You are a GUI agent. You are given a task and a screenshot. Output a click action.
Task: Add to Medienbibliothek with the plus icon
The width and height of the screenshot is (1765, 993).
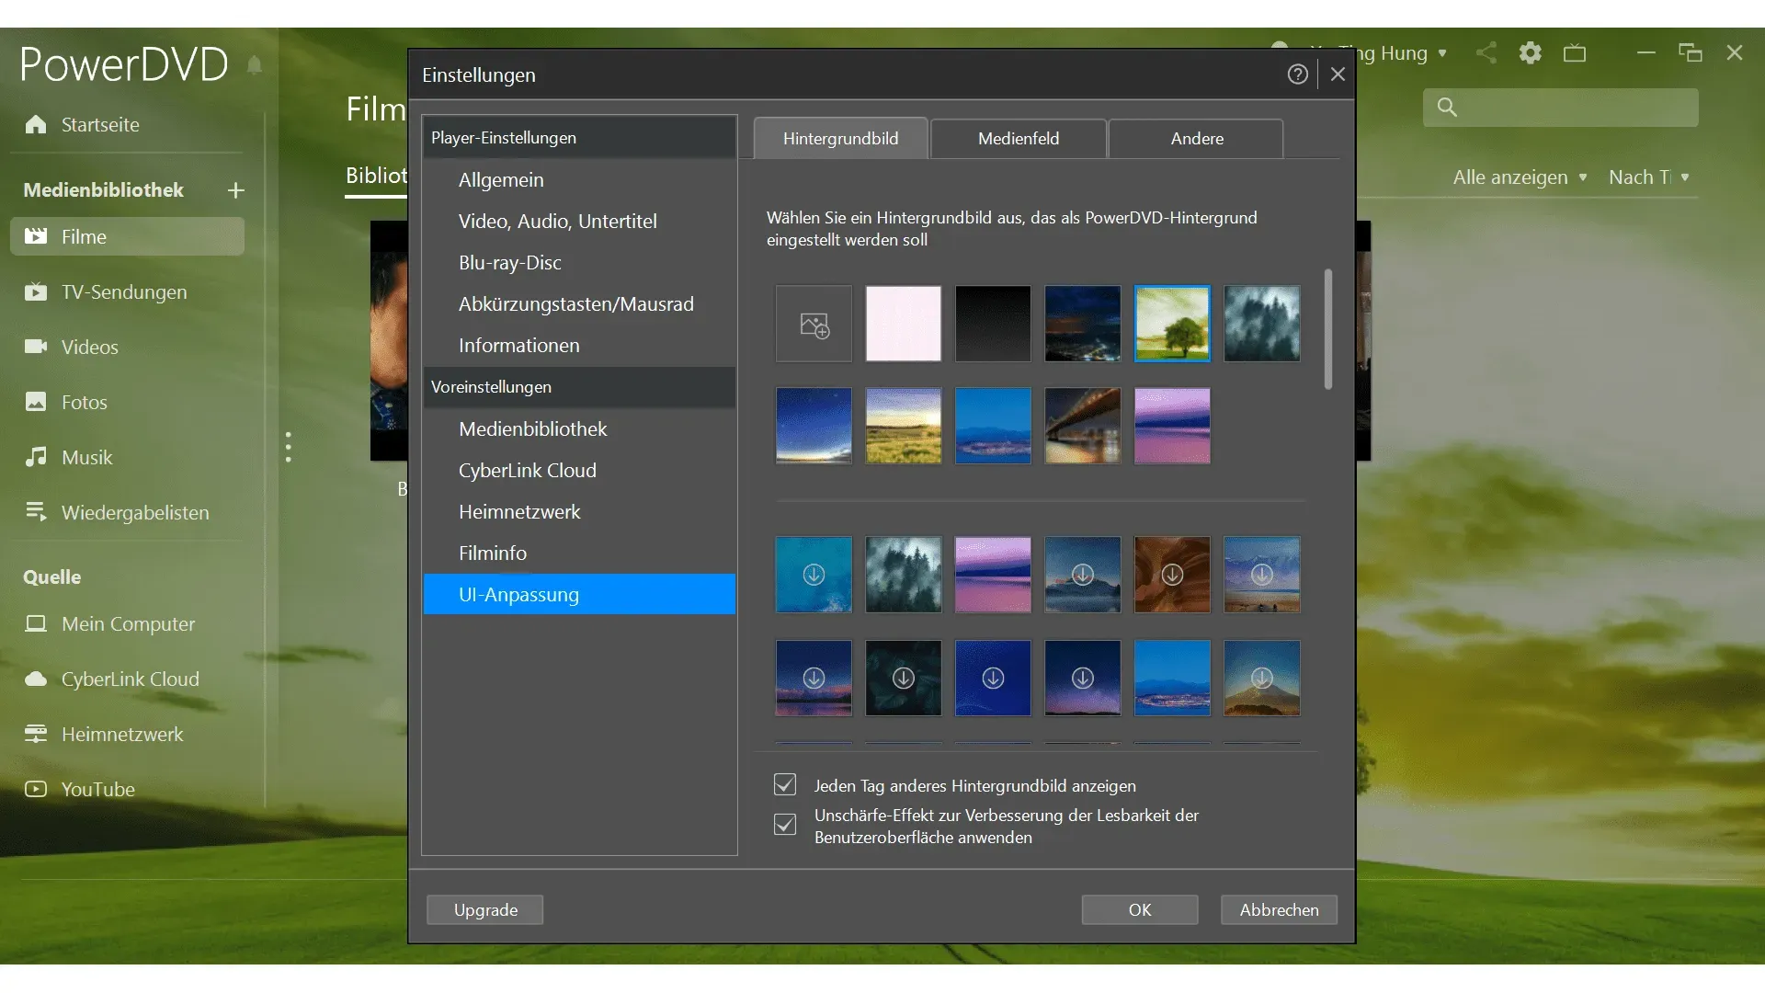point(236,190)
